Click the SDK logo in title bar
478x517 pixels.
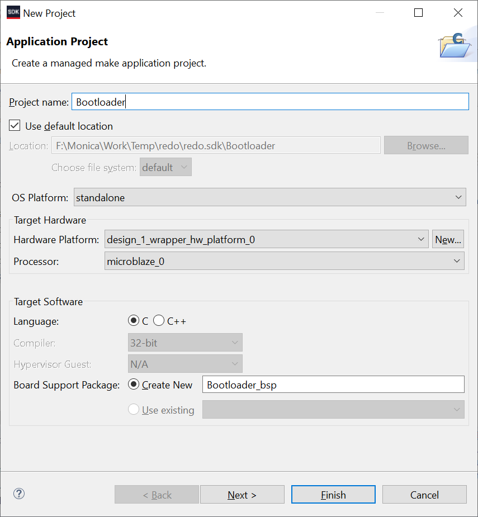point(13,12)
